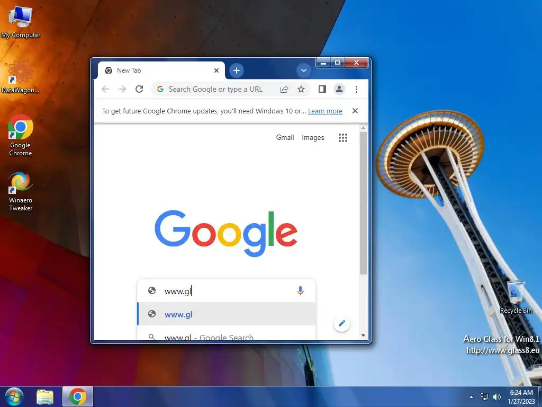Open the Recycle Bin
Screen dimensions: 542x407
click(516, 297)
